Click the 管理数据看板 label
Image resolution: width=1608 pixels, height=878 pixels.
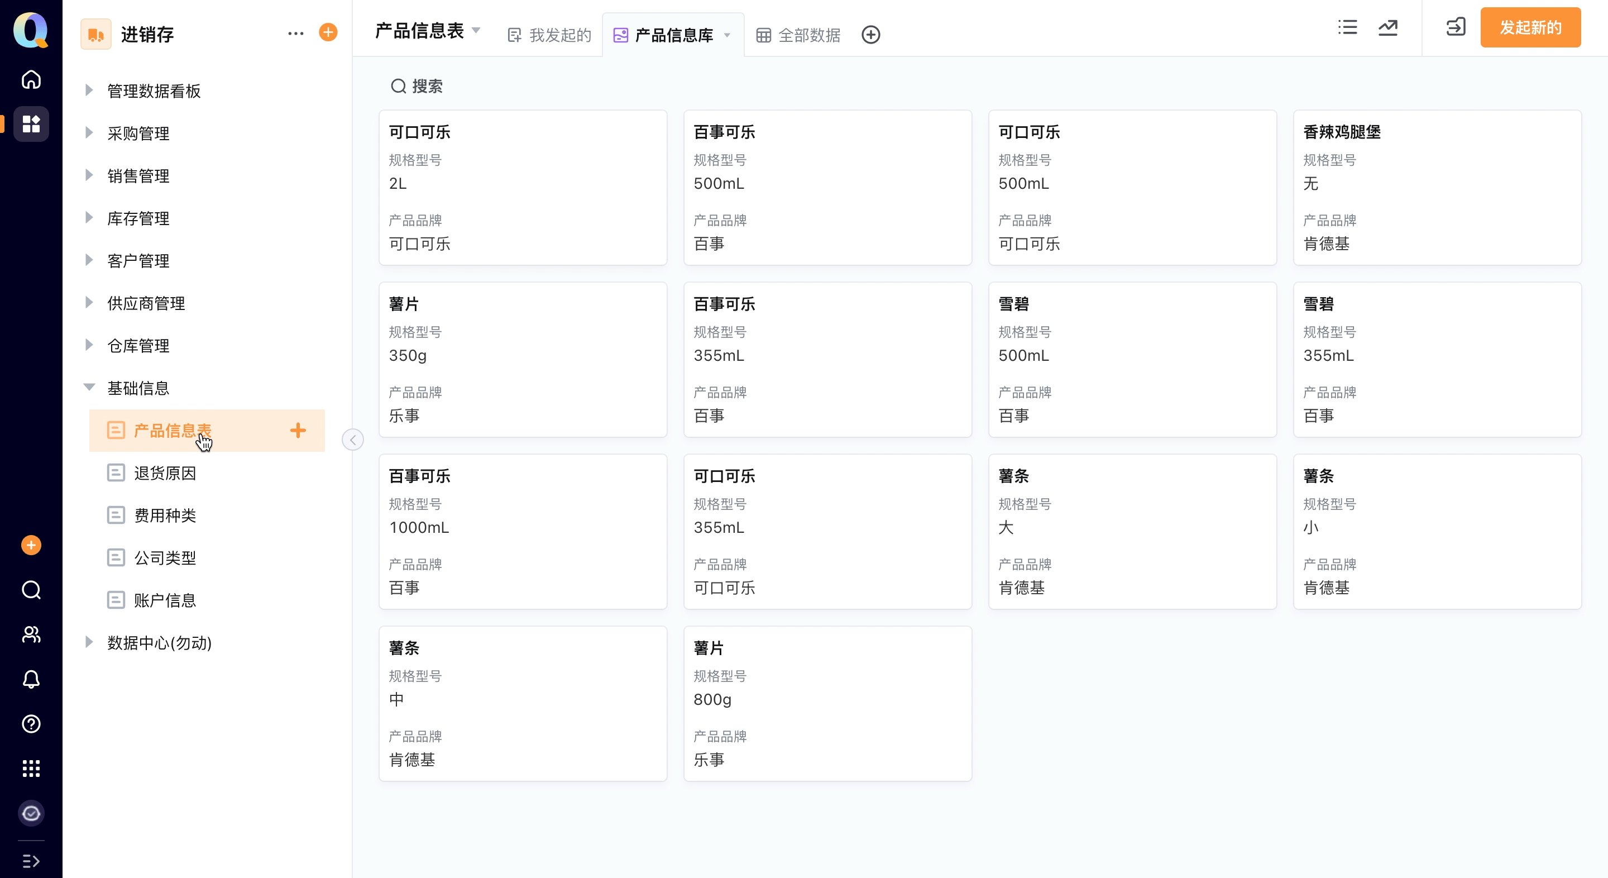pos(154,91)
